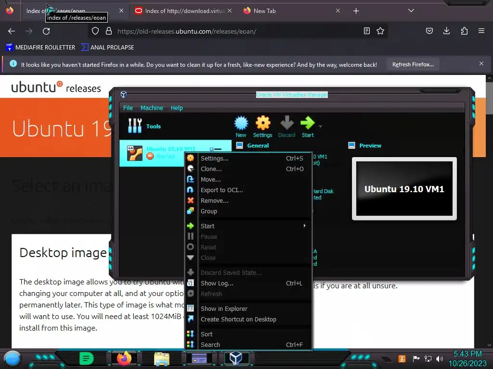This screenshot has height=369, width=493.
Task: Select the Ubuntu 19.10 VM1 machine icon
Action: tap(135, 153)
